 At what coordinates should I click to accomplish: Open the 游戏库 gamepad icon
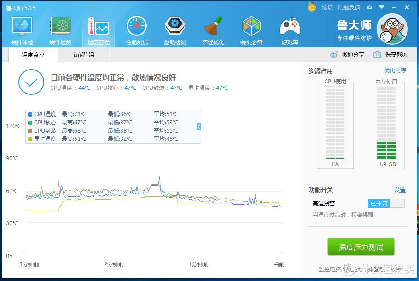(290, 26)
